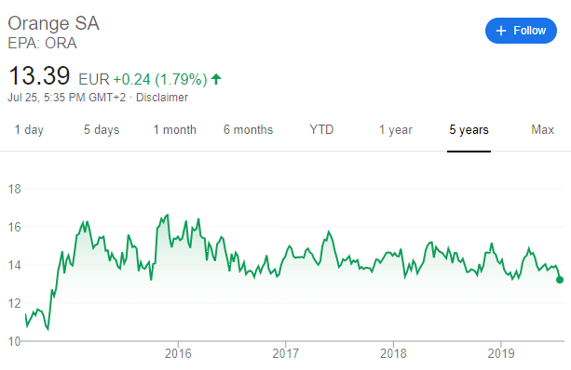Screen dimensions: 571x370
Task: Click the 13.39 stock price
Action: click(x=39, y=75)
